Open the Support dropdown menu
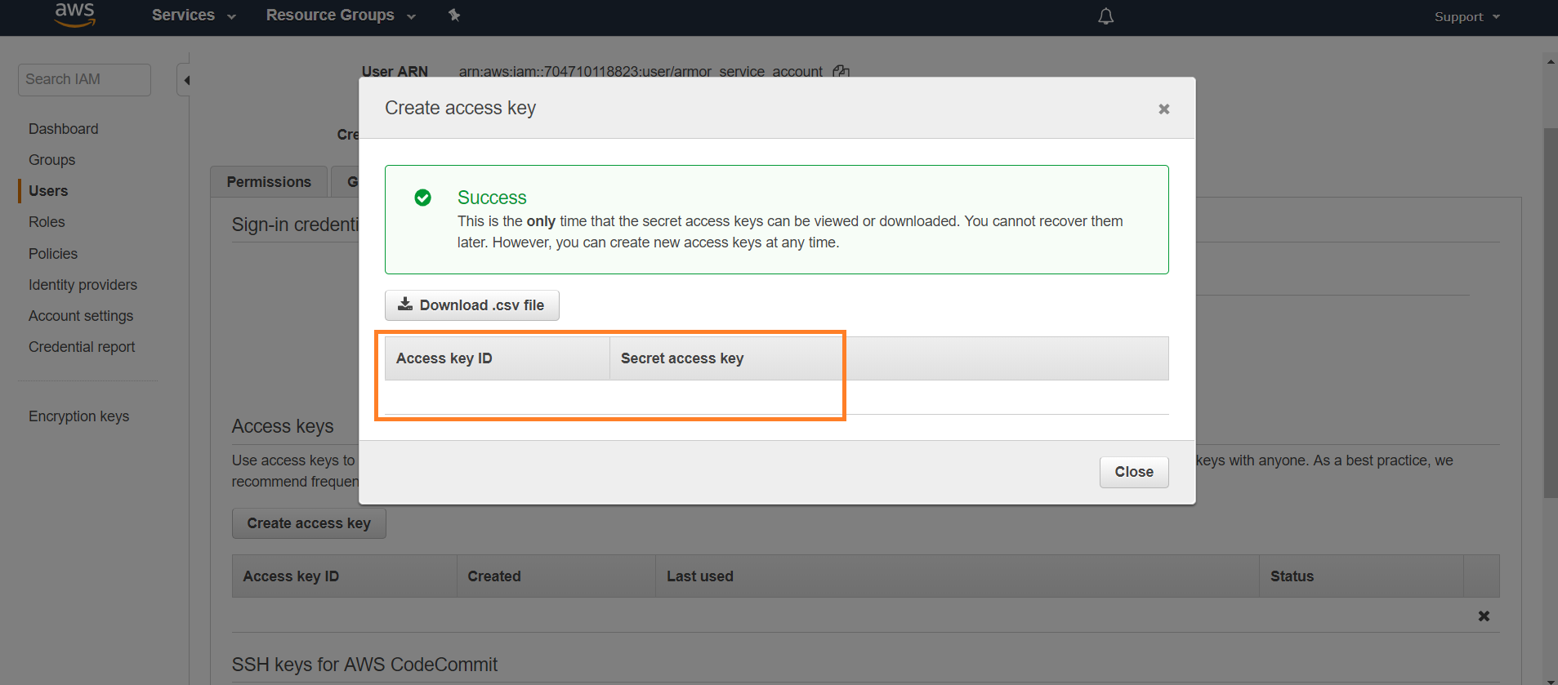This screenshot has width=1558, height=685. 1466,17
